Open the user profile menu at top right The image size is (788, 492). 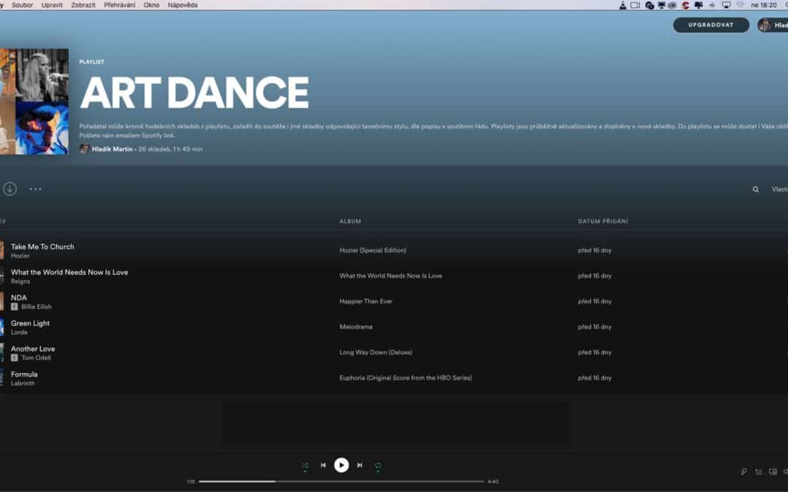pyautogui.click(x=772, y=25)
